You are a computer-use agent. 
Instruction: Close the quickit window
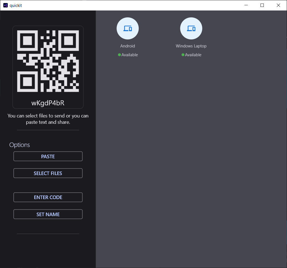coord(278,5)
